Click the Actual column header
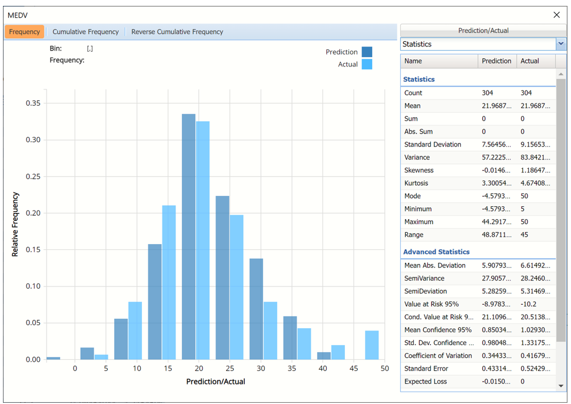The width and height of the screenshot is (571, 404). pyautogui.click(x=535, y=61)
